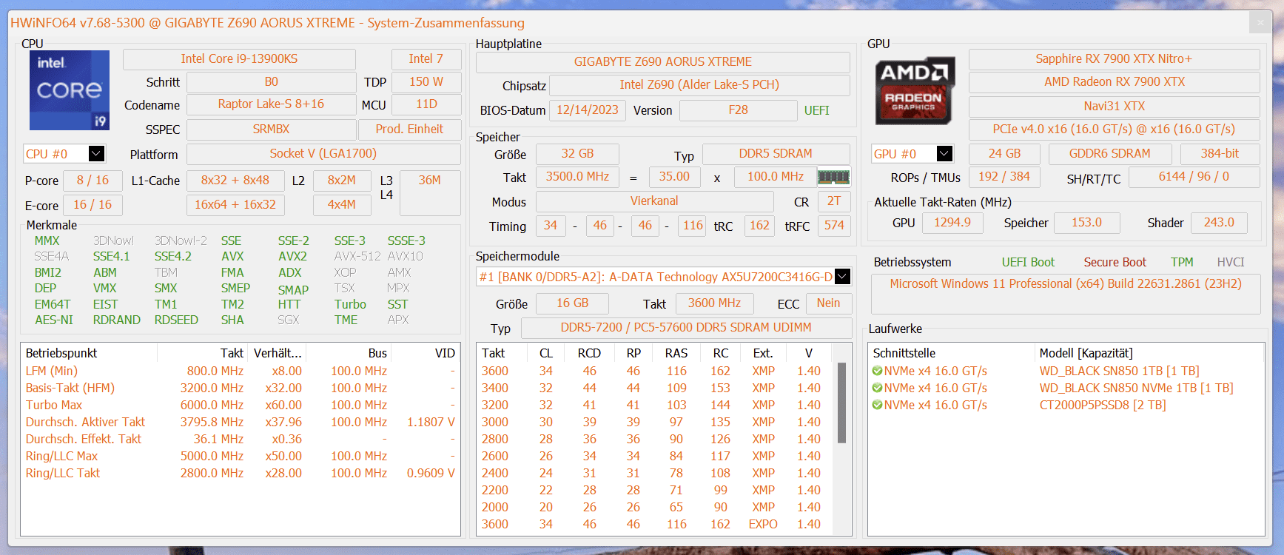
Task: Expand the memory module bank dropdown
Action: point(842,277)
